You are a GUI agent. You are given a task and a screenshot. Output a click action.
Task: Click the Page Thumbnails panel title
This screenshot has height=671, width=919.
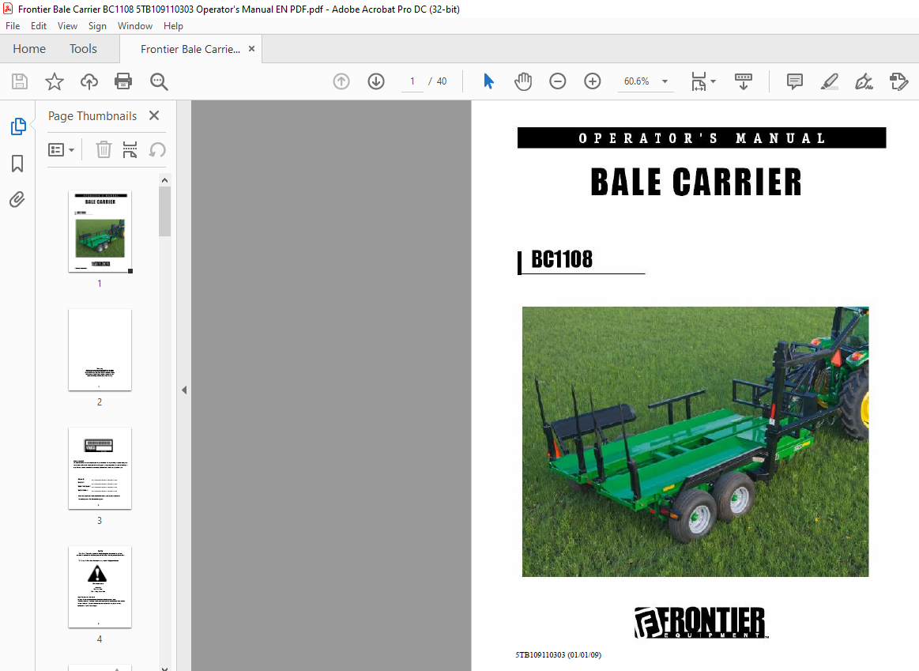pos(92,116)
